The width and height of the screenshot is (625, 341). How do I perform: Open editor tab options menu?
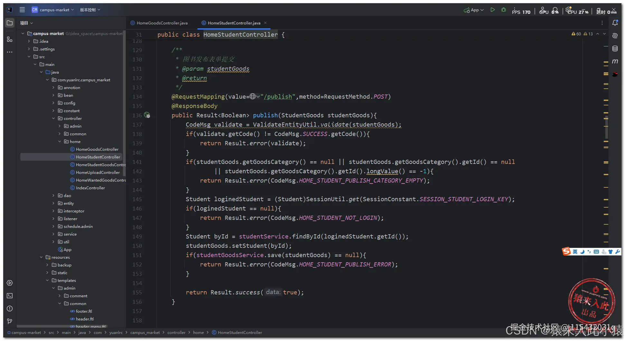(602, 23)
